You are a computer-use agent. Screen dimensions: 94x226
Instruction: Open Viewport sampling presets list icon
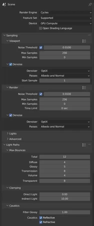pyautogui.click(x=84, y=41)
